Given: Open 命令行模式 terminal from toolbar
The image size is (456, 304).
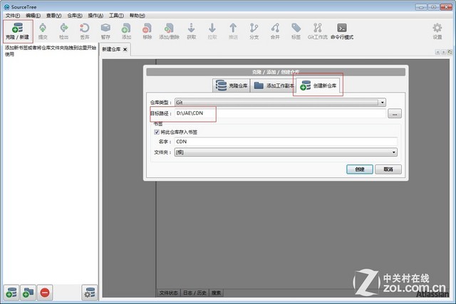Looking at the screenshot, I should tap(342, 30).
